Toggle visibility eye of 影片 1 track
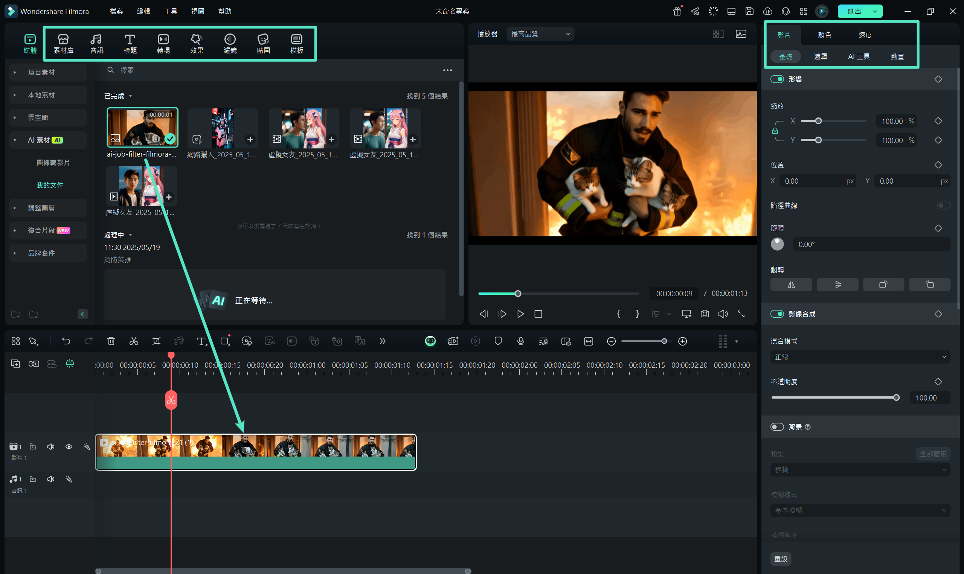The image size is (964, 574). (x=69, y=446)
